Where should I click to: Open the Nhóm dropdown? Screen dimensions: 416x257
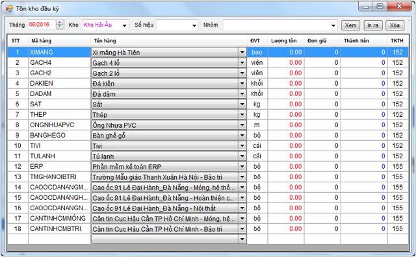pyautogui.click(x=333, y=25)
